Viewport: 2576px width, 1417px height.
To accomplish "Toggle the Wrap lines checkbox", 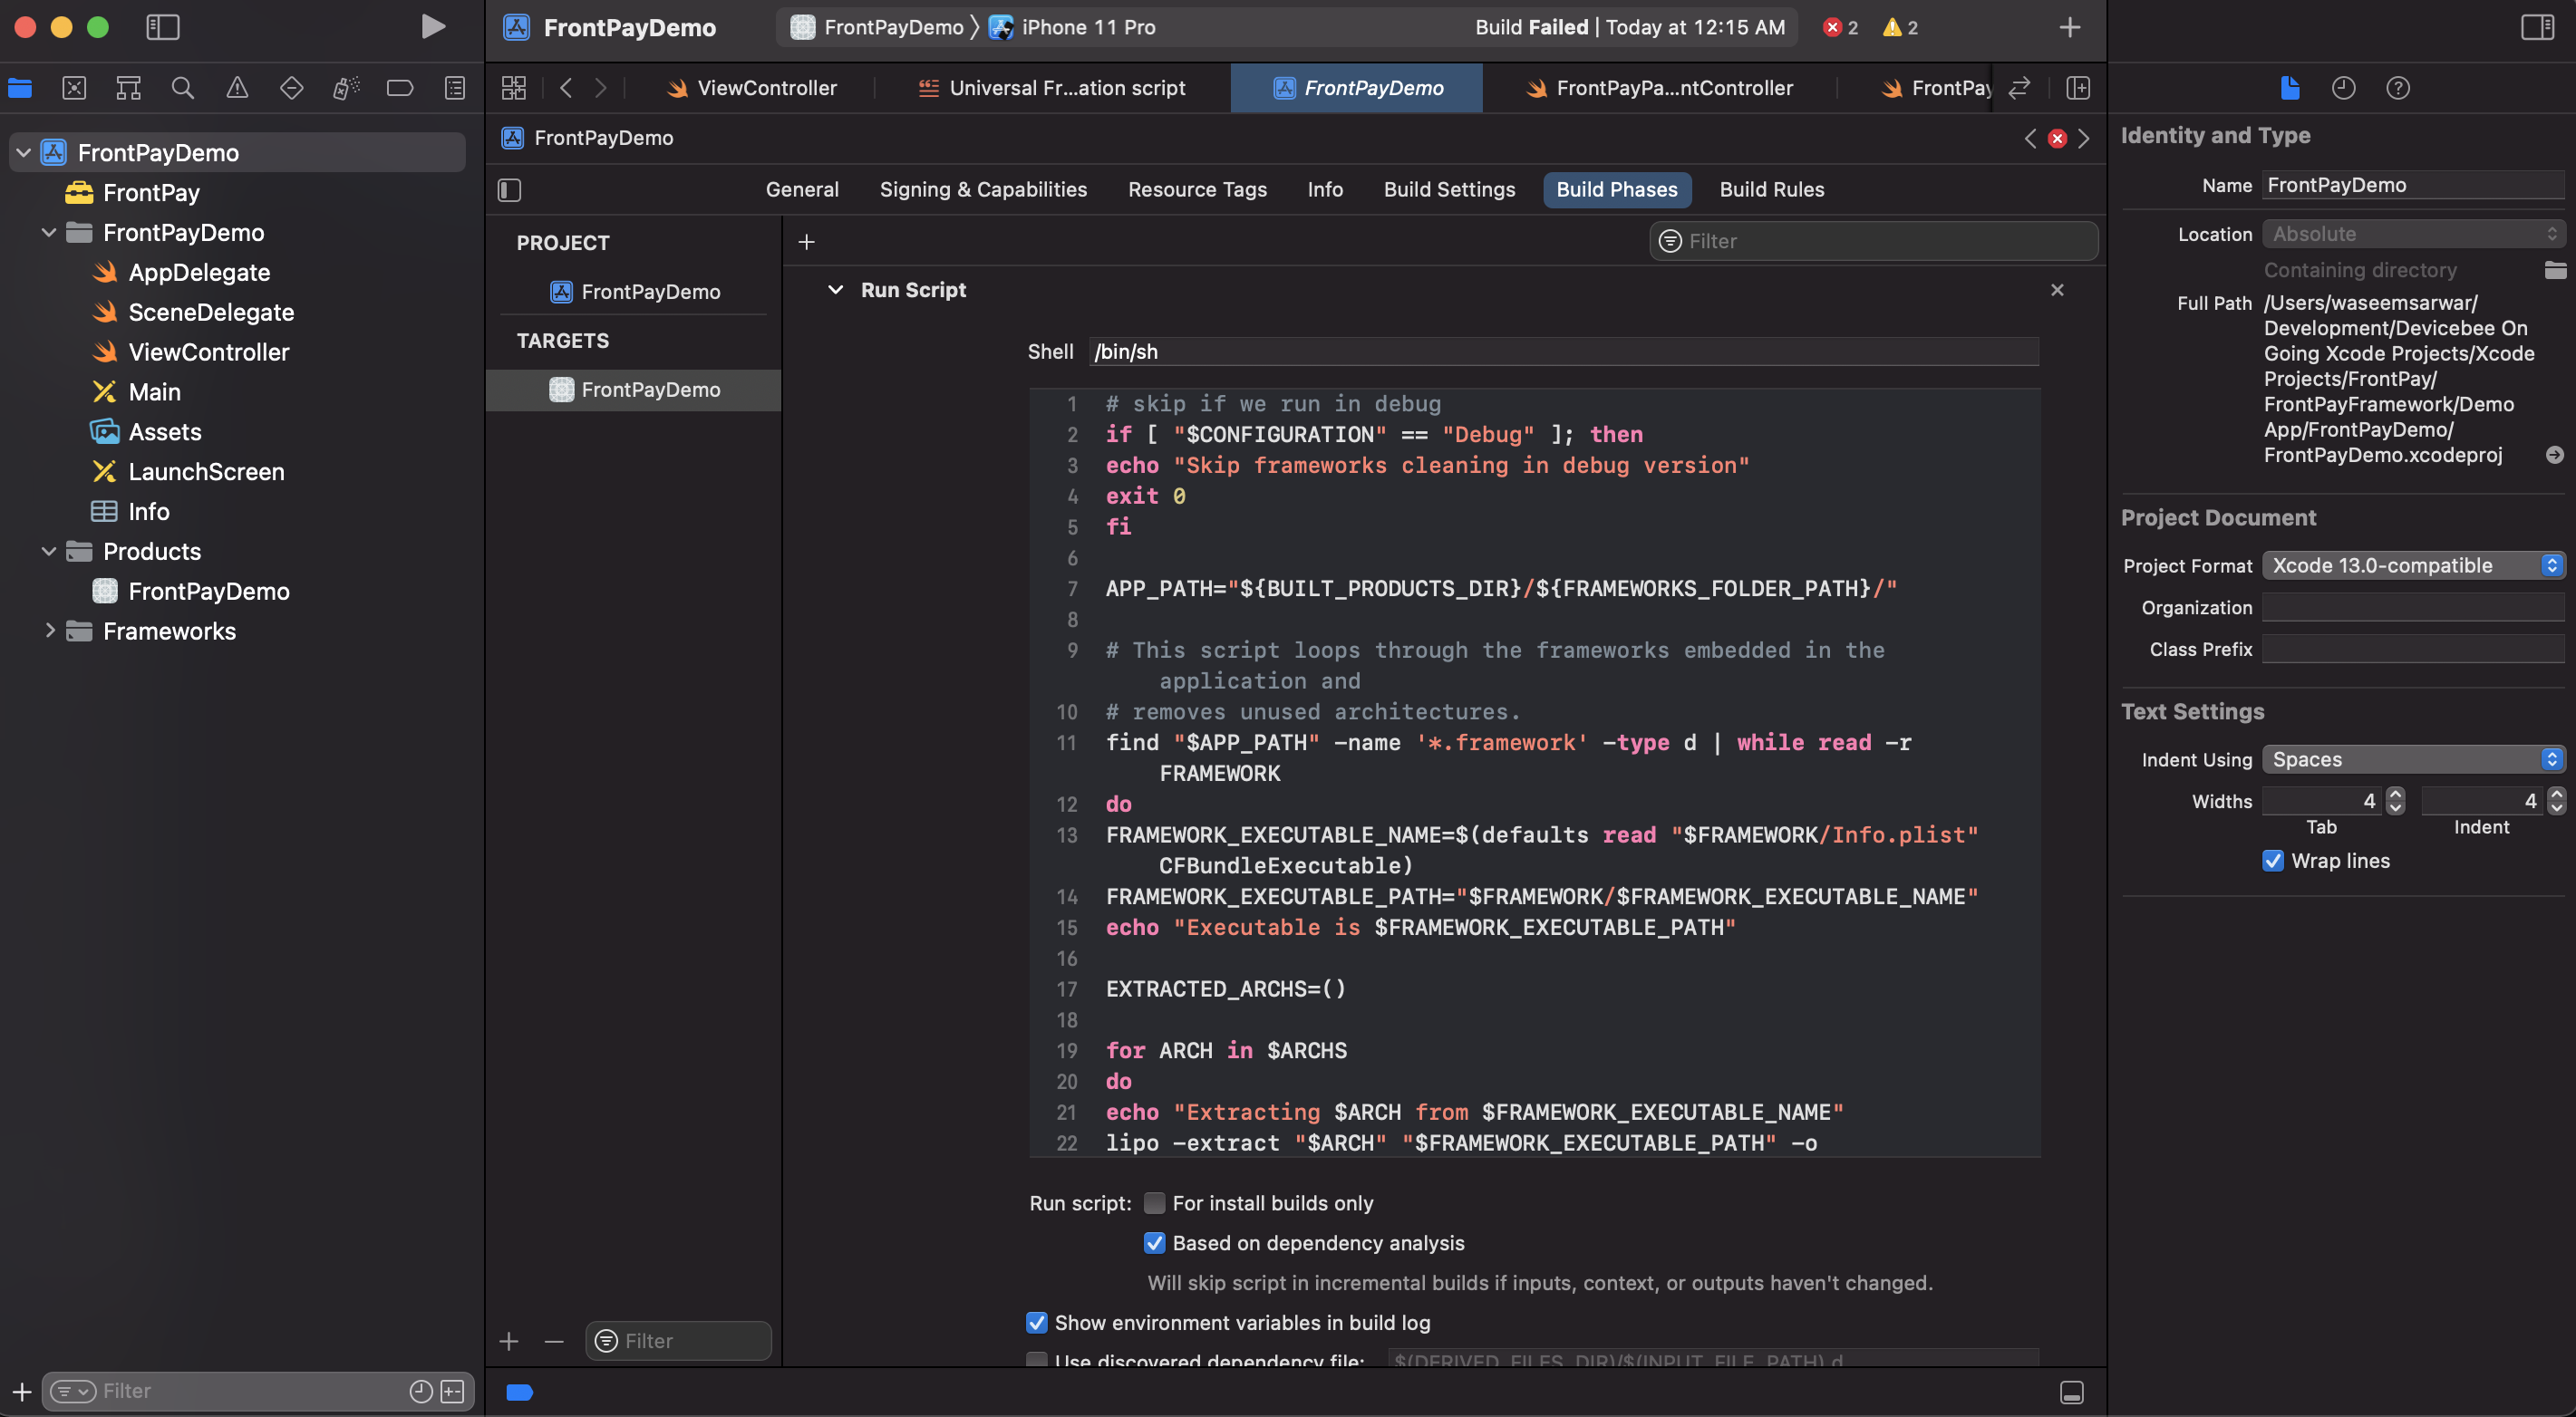I will 2273,862.
